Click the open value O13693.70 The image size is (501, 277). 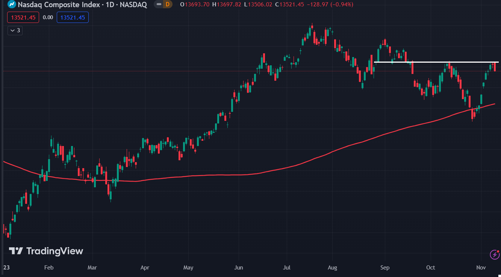tap(195, 5)
